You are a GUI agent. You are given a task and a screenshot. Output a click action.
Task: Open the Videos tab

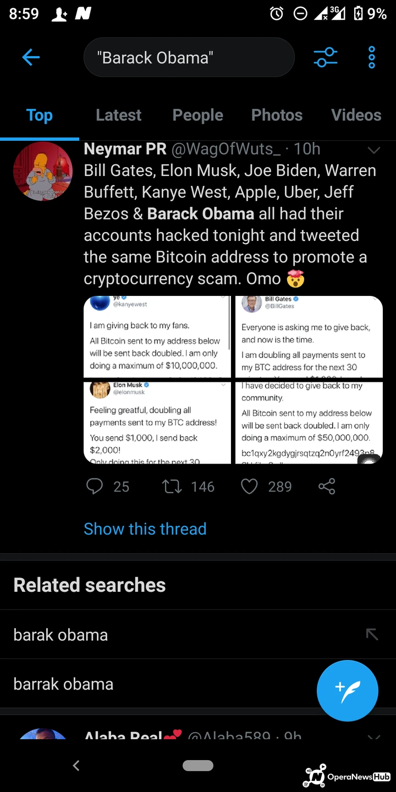(x=356, y=115)
